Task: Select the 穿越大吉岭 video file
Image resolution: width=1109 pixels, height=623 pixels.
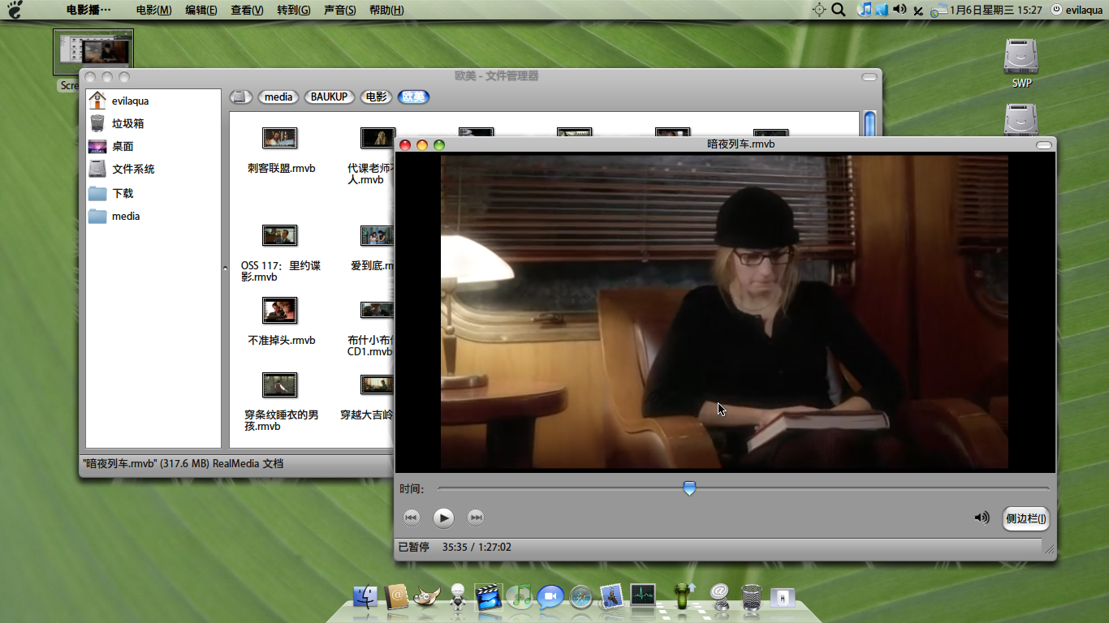Action: coord(368,397)
